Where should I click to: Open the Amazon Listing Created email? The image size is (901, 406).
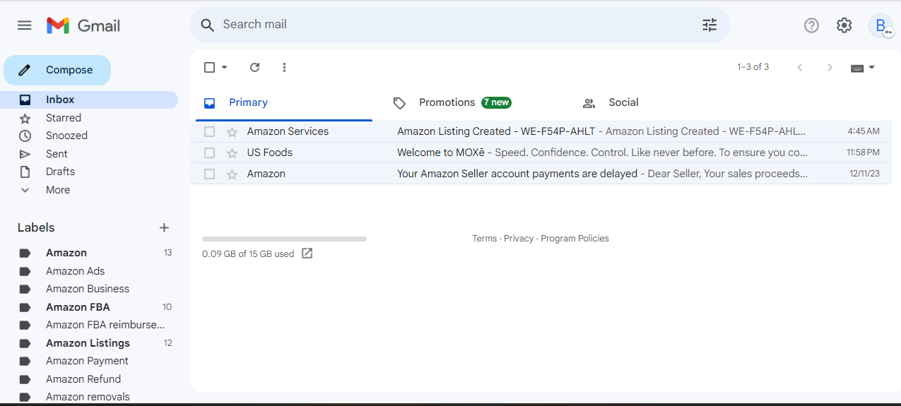[x=541, y=131]
